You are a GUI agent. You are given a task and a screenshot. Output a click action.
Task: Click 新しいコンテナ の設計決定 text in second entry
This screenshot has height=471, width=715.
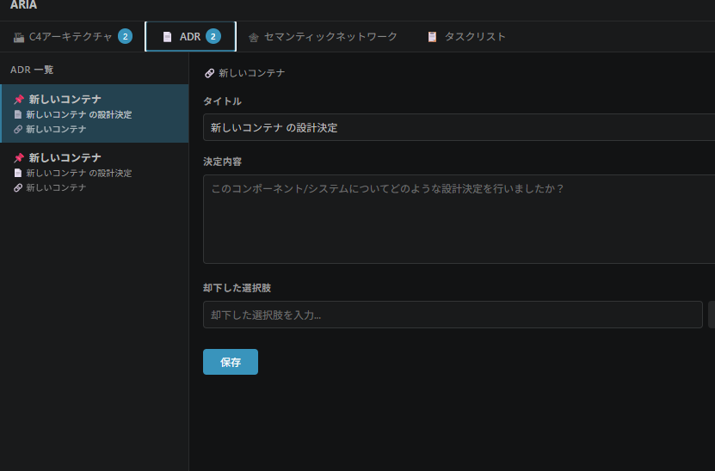[79, 173]
